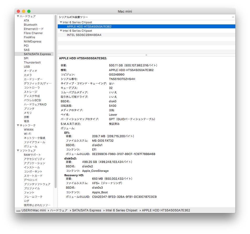Select デベロッパ in the sidebar

coord(30,180)
